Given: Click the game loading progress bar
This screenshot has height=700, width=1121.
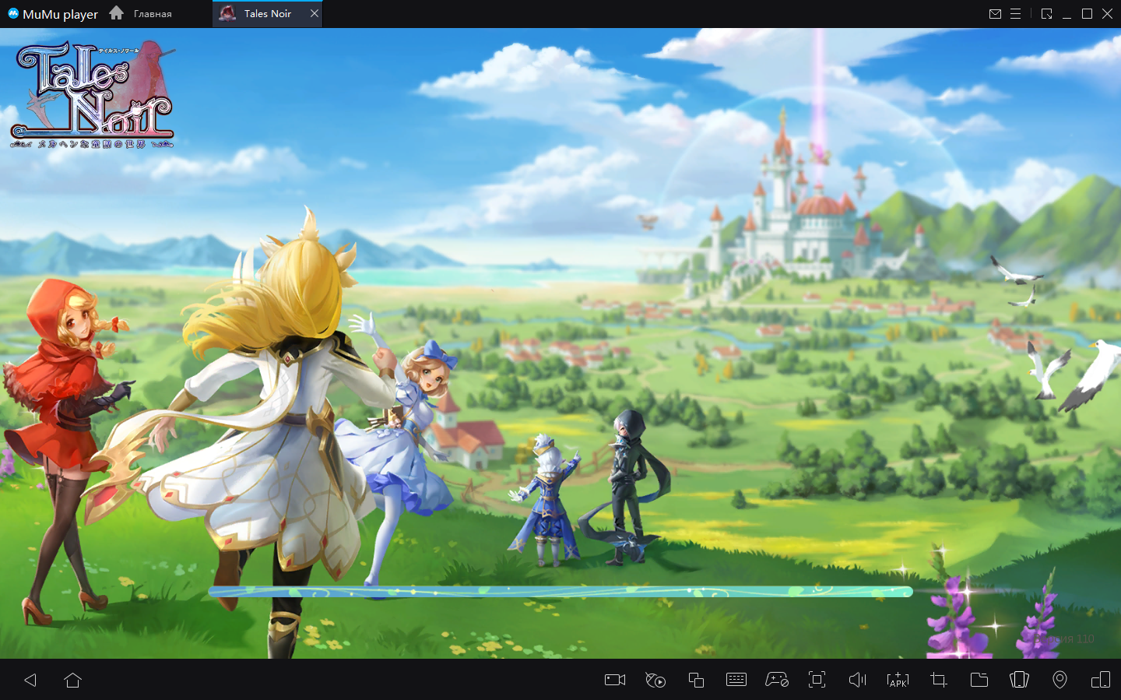Looking at the screenshot, I should pyautogui.click(x=560, y=593).
